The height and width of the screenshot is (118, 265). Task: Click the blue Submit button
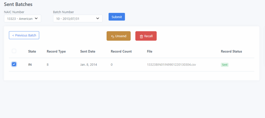pyautogui.click(x=117, y=17)
